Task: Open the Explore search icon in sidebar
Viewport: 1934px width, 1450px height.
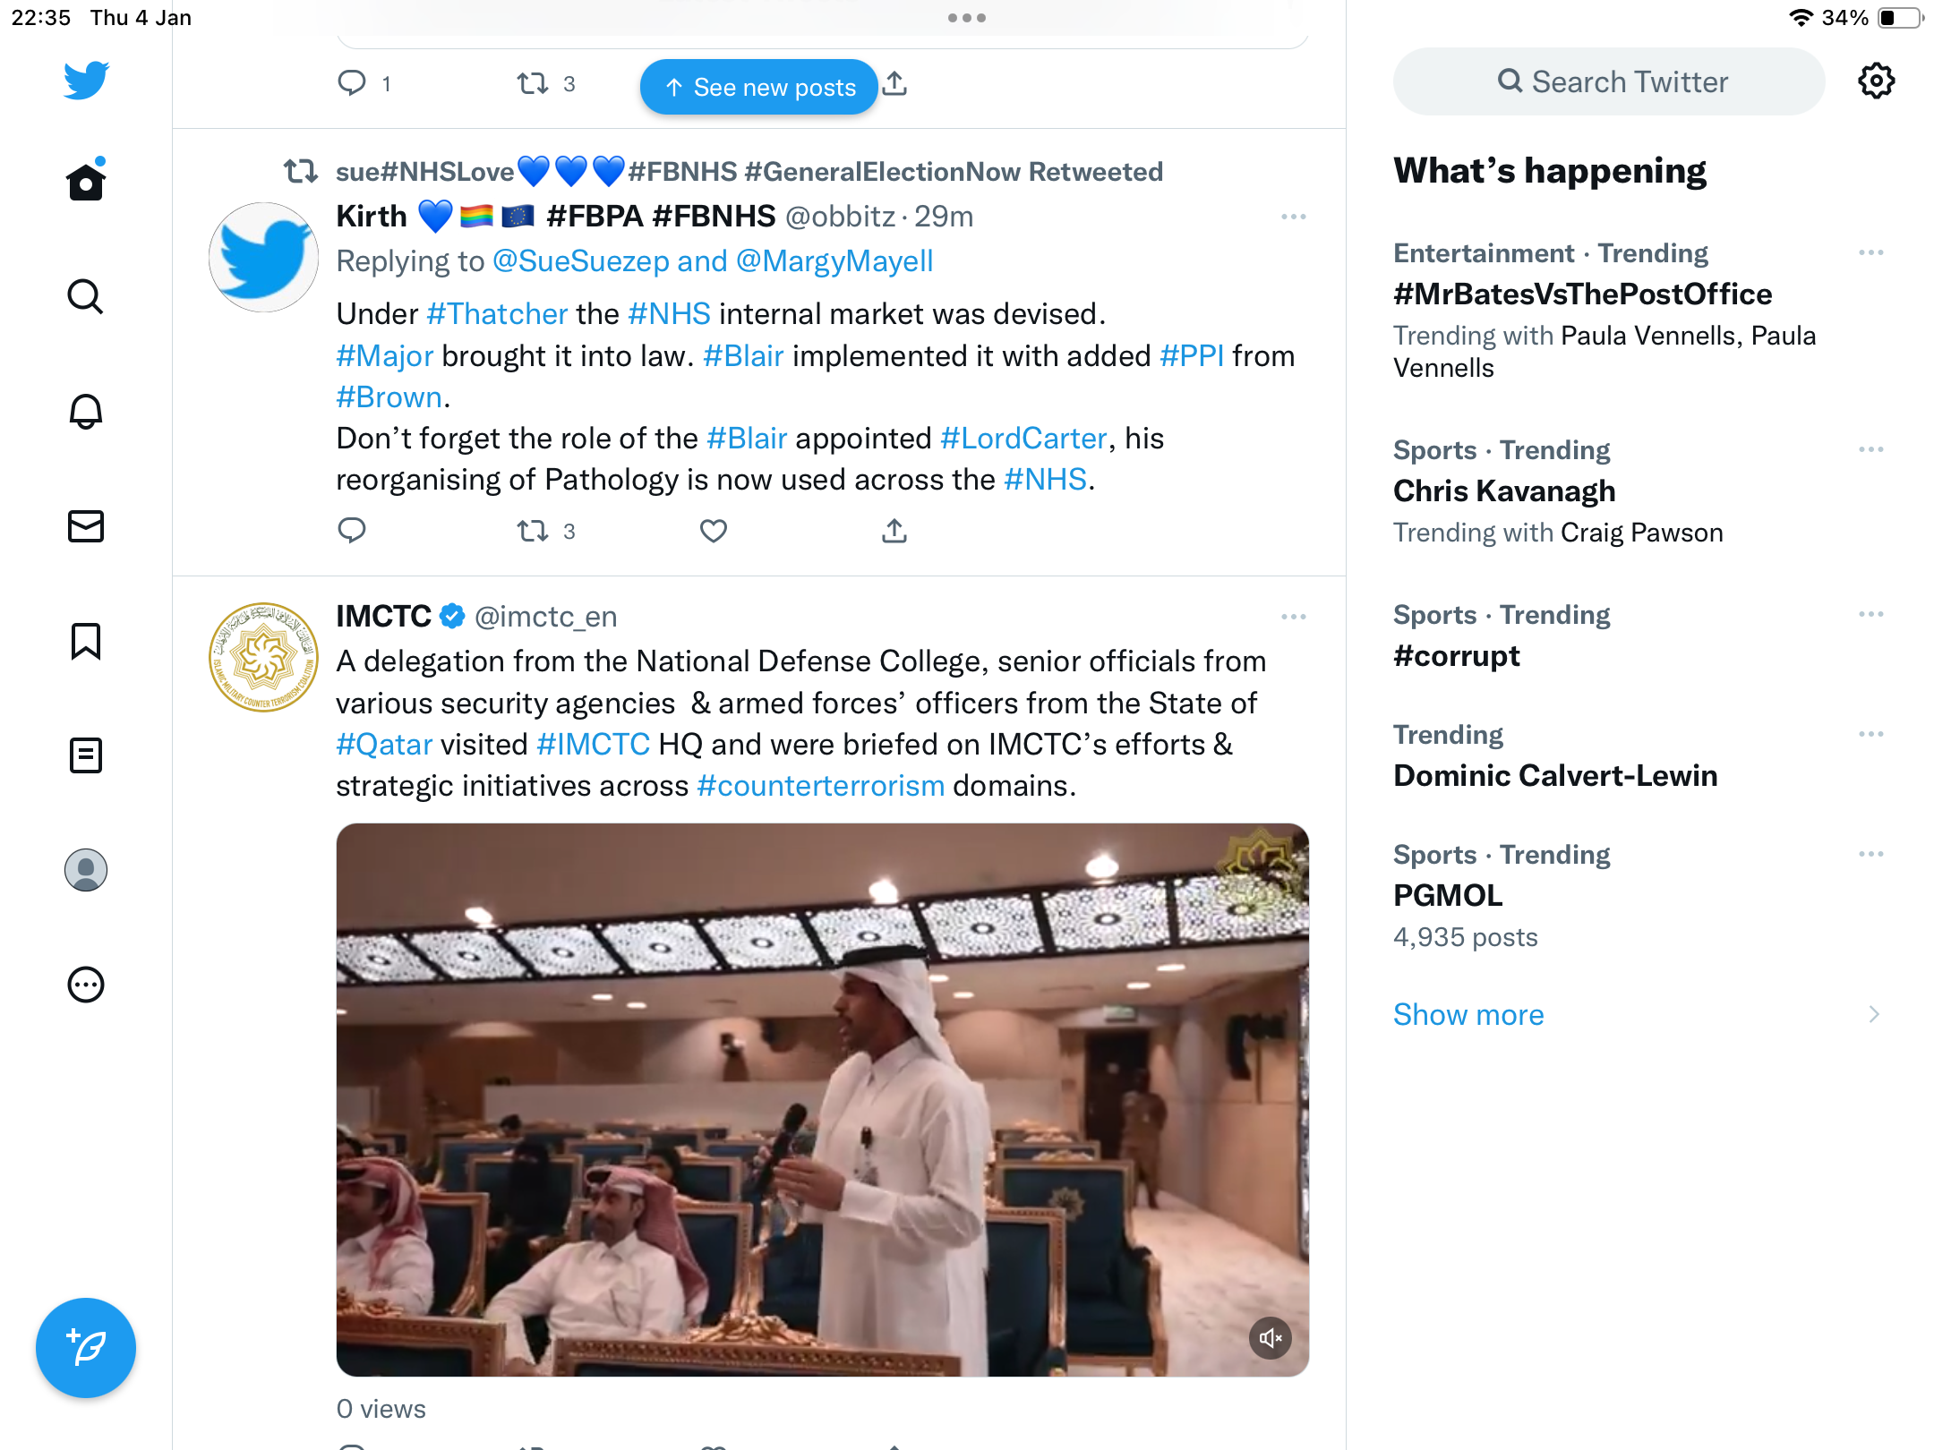Action: (x=86, y=296)
